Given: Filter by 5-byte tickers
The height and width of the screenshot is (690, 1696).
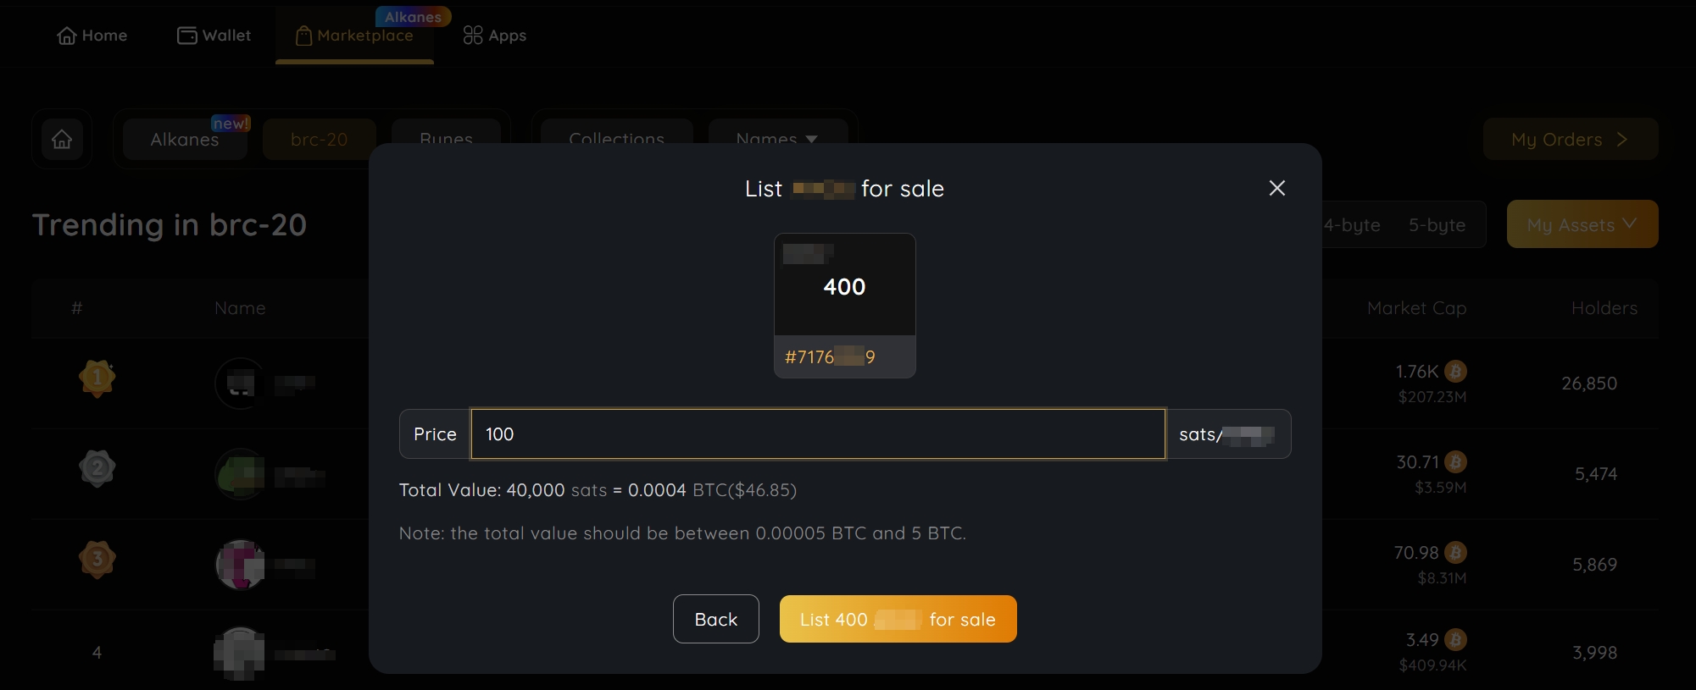Looking at the screenshot, I should click(x=1437, y=225).
